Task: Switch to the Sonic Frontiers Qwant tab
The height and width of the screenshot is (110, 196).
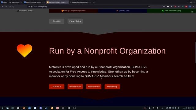Action: pyautogui.click(x=34, y=2)
